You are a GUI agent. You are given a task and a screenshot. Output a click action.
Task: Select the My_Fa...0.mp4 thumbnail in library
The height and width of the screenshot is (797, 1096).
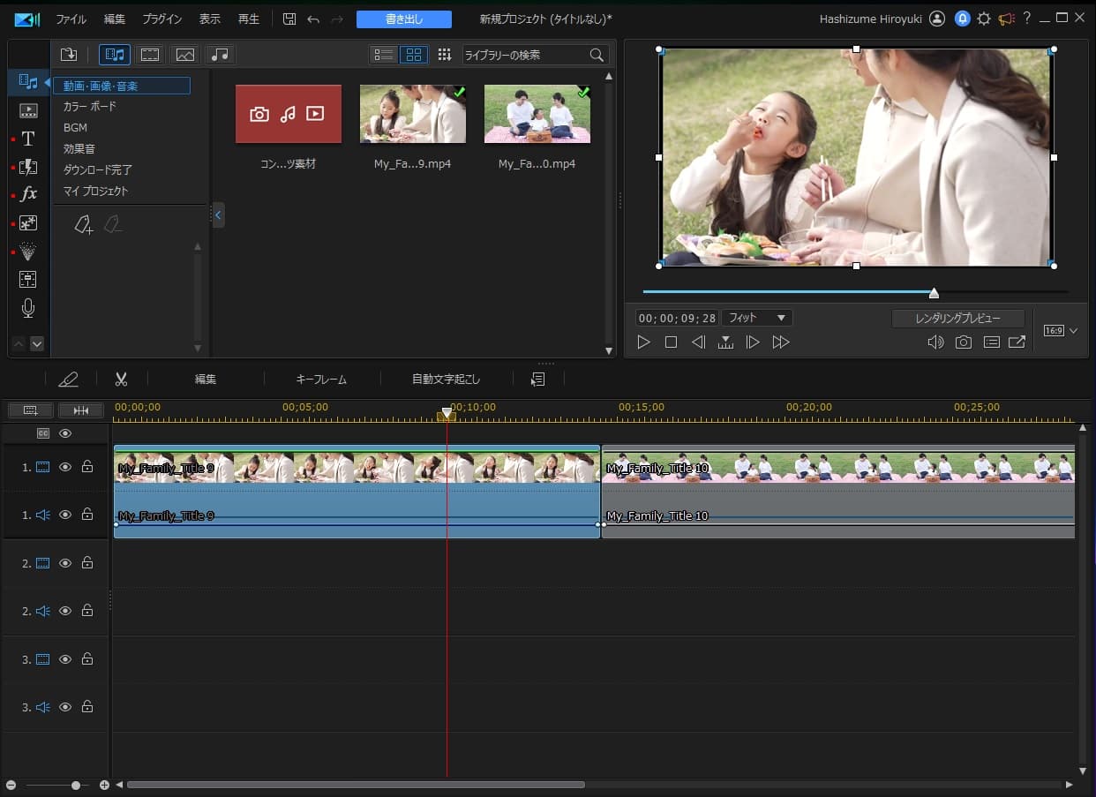[x=537, y=115]
